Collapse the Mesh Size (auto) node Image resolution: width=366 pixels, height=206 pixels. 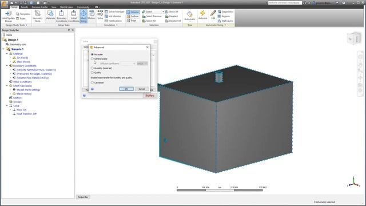7,86
